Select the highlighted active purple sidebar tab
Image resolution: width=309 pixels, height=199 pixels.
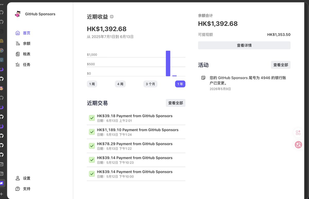(2, 183)
